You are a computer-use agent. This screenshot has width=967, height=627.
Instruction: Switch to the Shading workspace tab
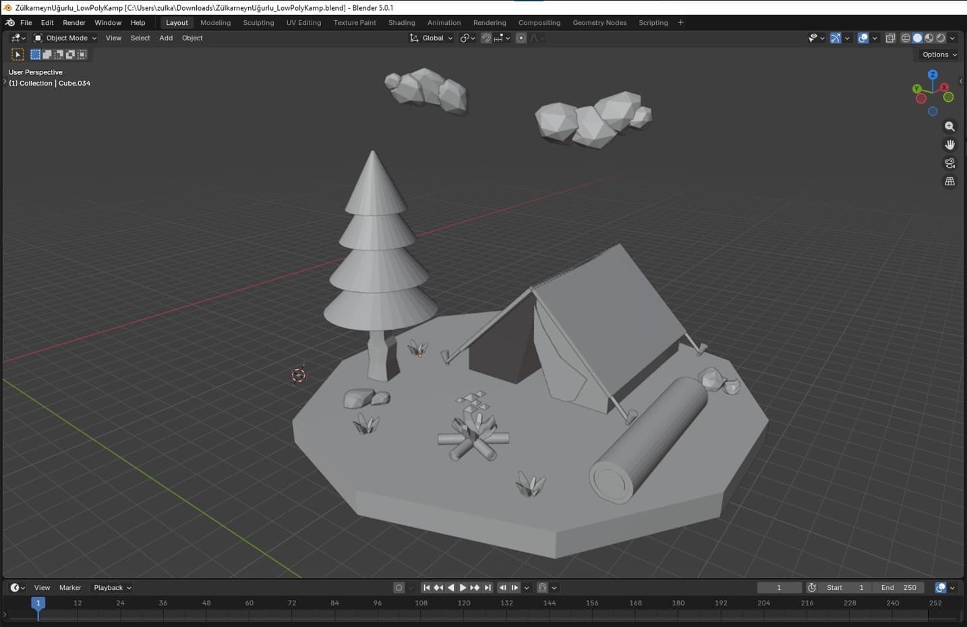(x=401, y=22)
